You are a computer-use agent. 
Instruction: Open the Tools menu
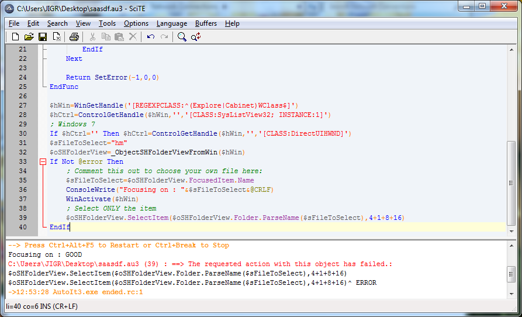(x=107, y=23)
